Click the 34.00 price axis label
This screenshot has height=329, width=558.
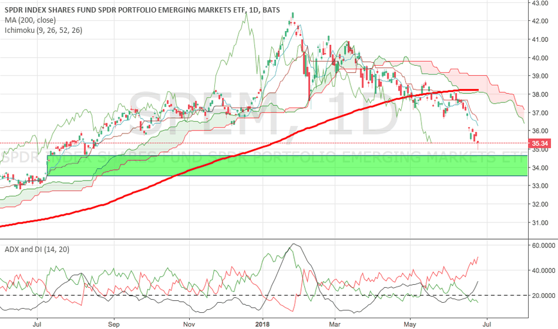540,168
